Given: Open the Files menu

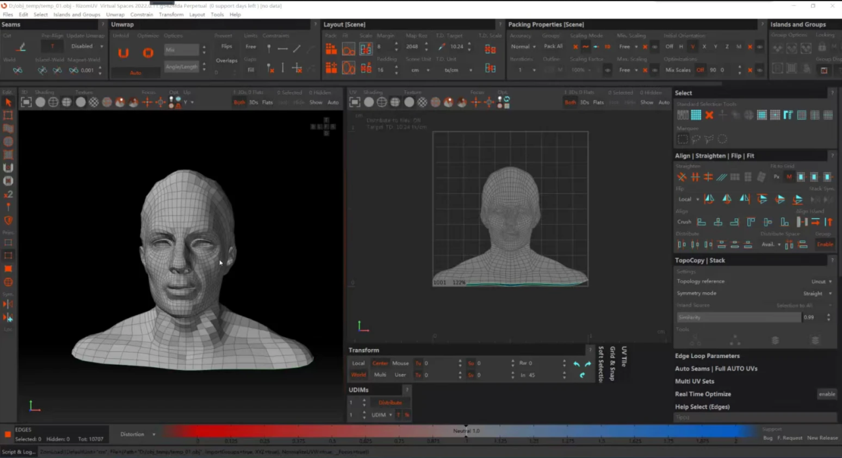Looking at the screenshot, I should [x=8, y=14].
